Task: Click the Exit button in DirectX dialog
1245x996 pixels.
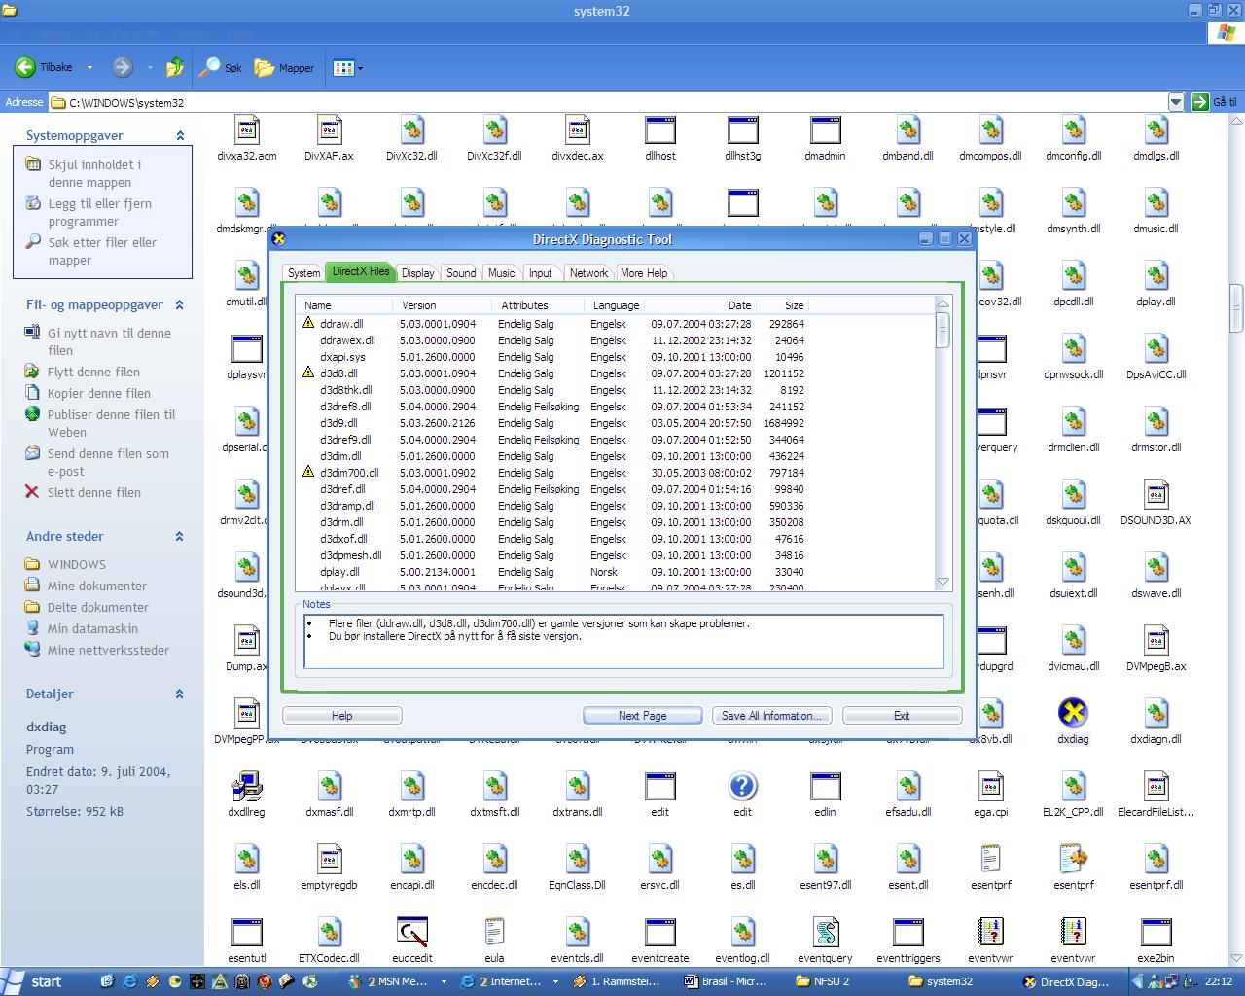Action: (x=902, y=716)
